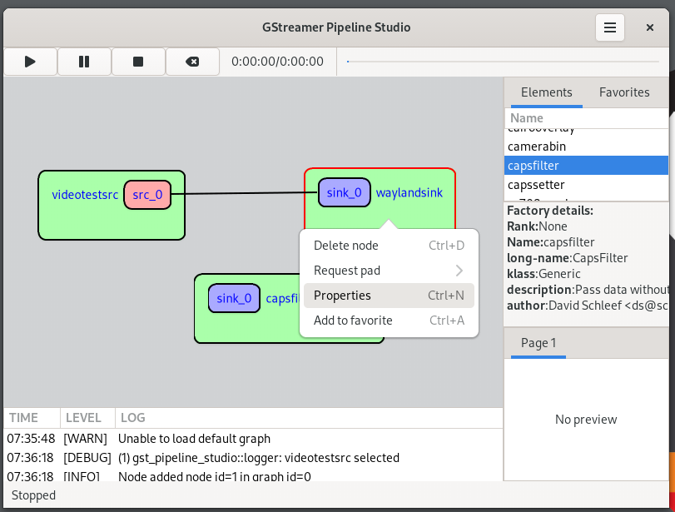This screenshot has width=675, height=512.
Task: Stop the pipeline with the square button
Action: tap(138, 62)
